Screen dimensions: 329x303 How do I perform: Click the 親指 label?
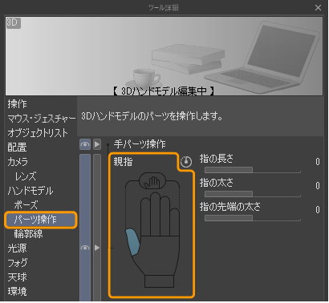(123, 162)
